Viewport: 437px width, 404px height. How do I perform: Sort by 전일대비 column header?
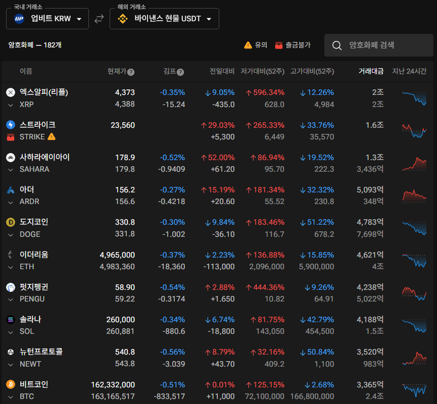[x=222, y=71]
